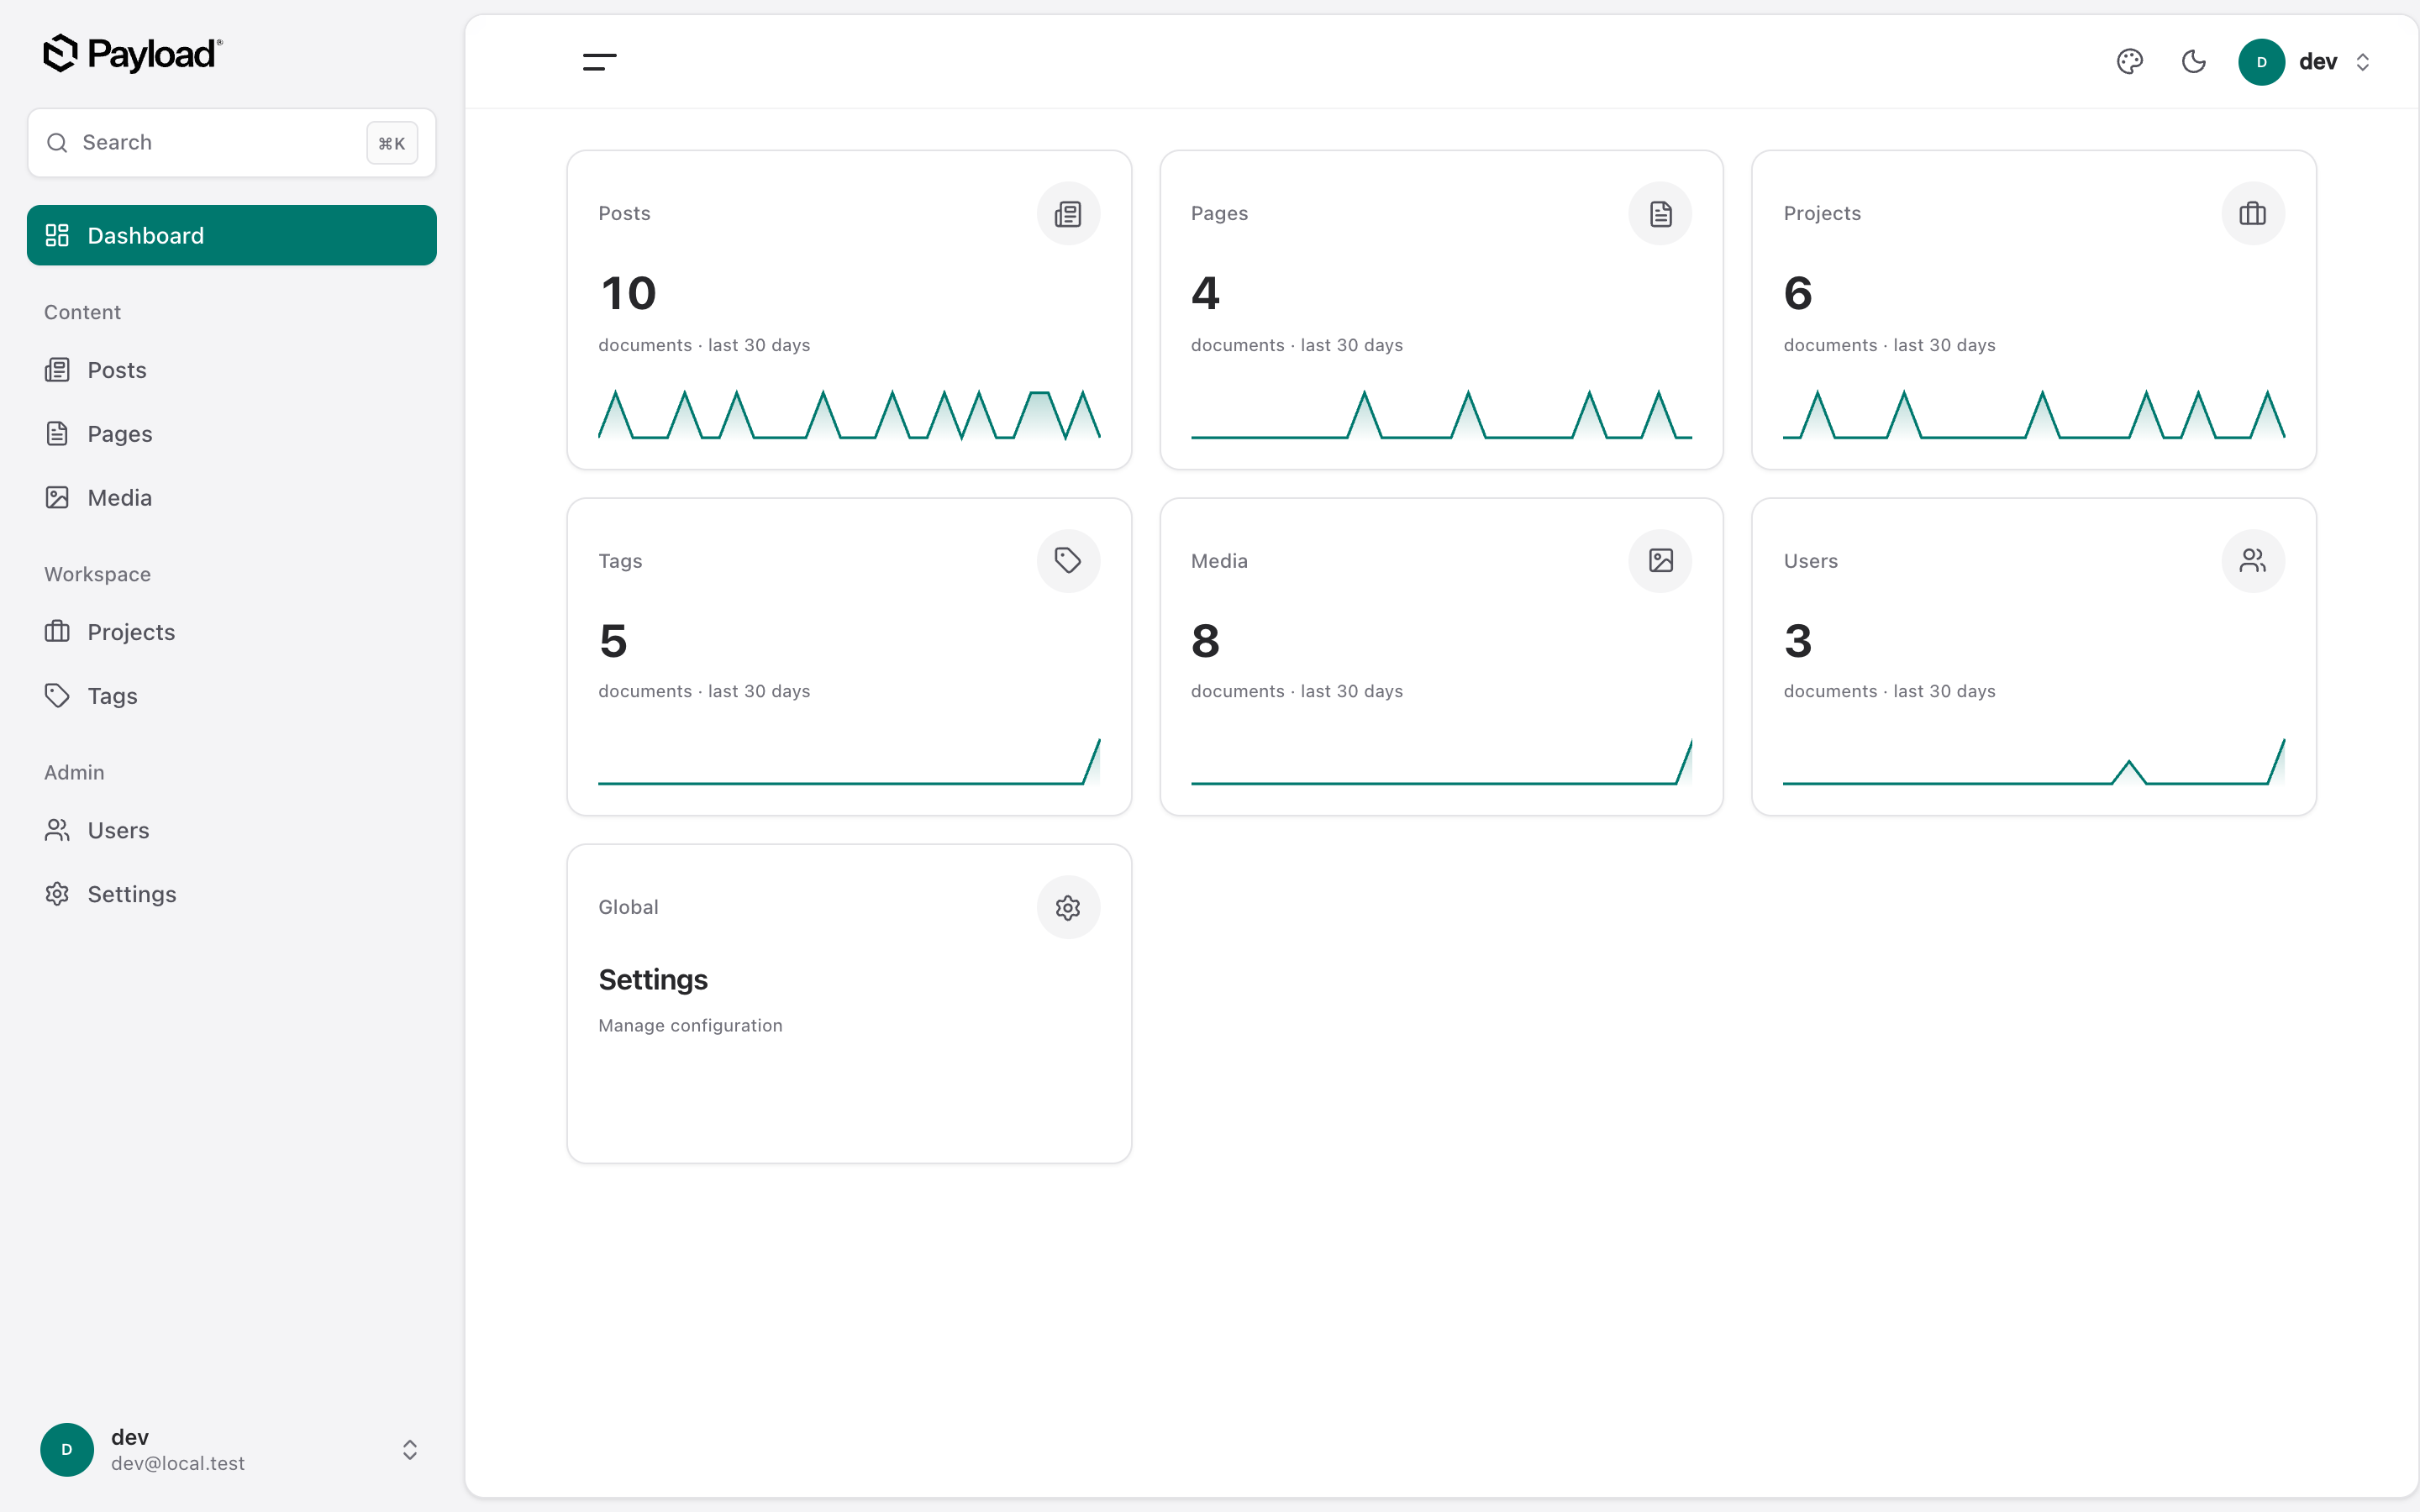Click the Manage configuration text
Image resolution: width=2420 pixels, height=1512 pixels.
690,1025
